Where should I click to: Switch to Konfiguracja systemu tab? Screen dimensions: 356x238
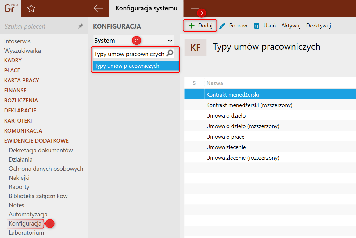pyautogui.click(x=146, y=9)
